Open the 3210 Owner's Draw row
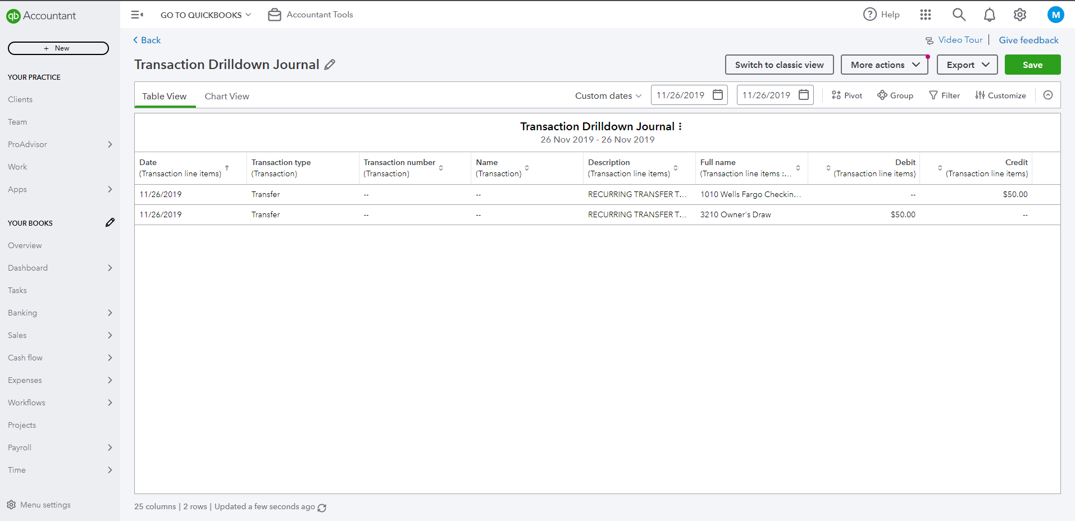 click(x=598, y=214)
